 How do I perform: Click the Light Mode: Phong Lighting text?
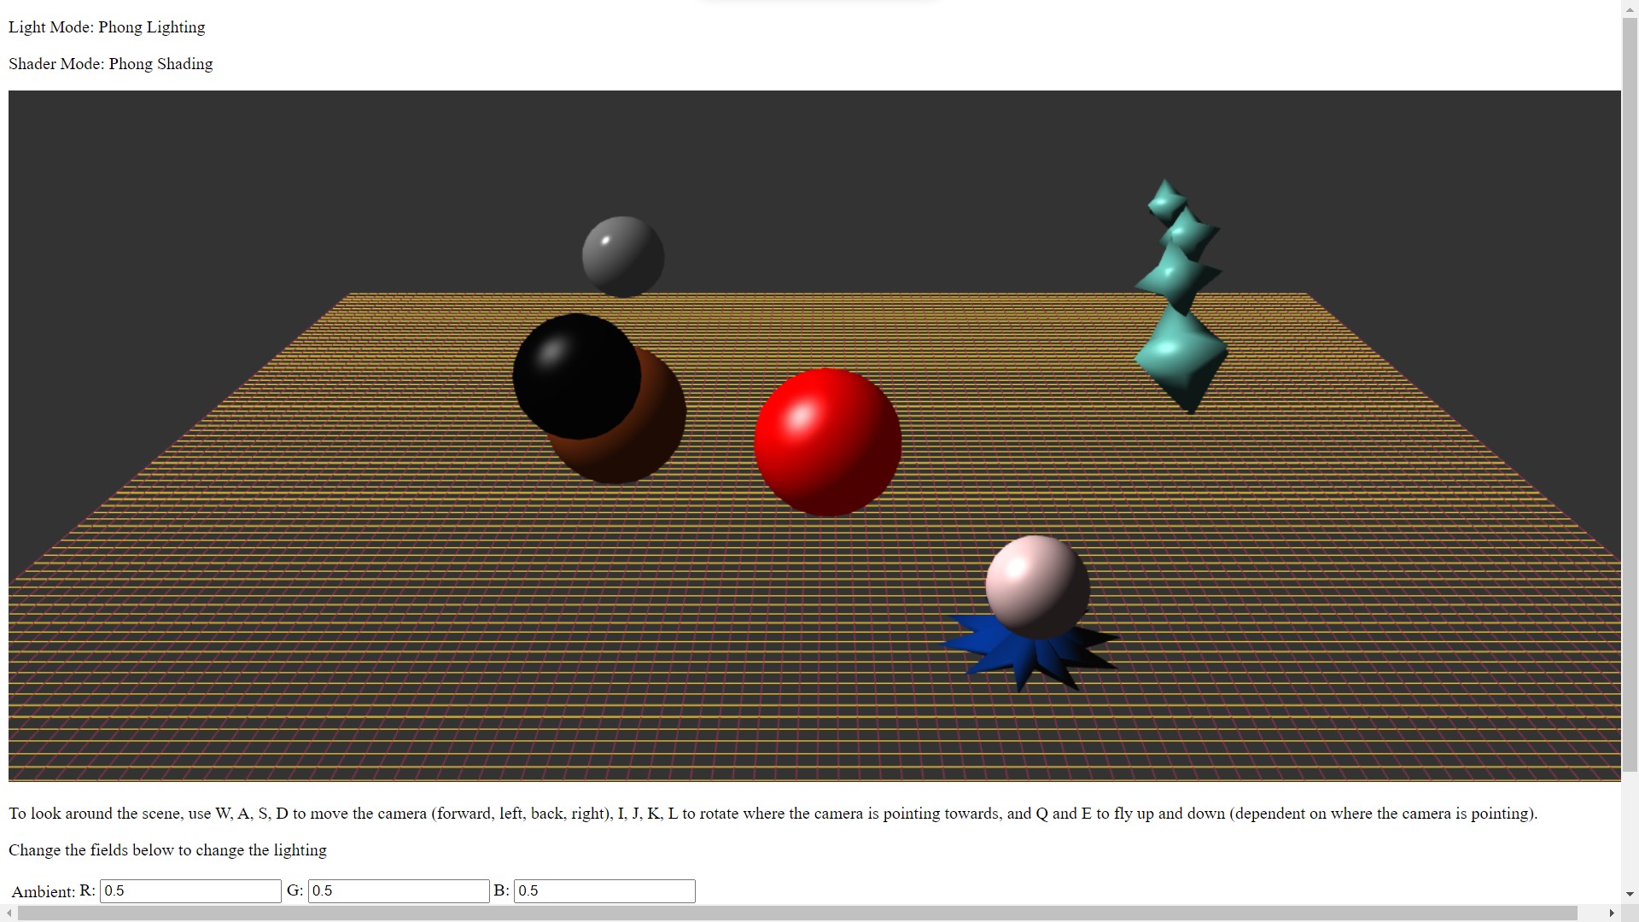pos(106,26)
